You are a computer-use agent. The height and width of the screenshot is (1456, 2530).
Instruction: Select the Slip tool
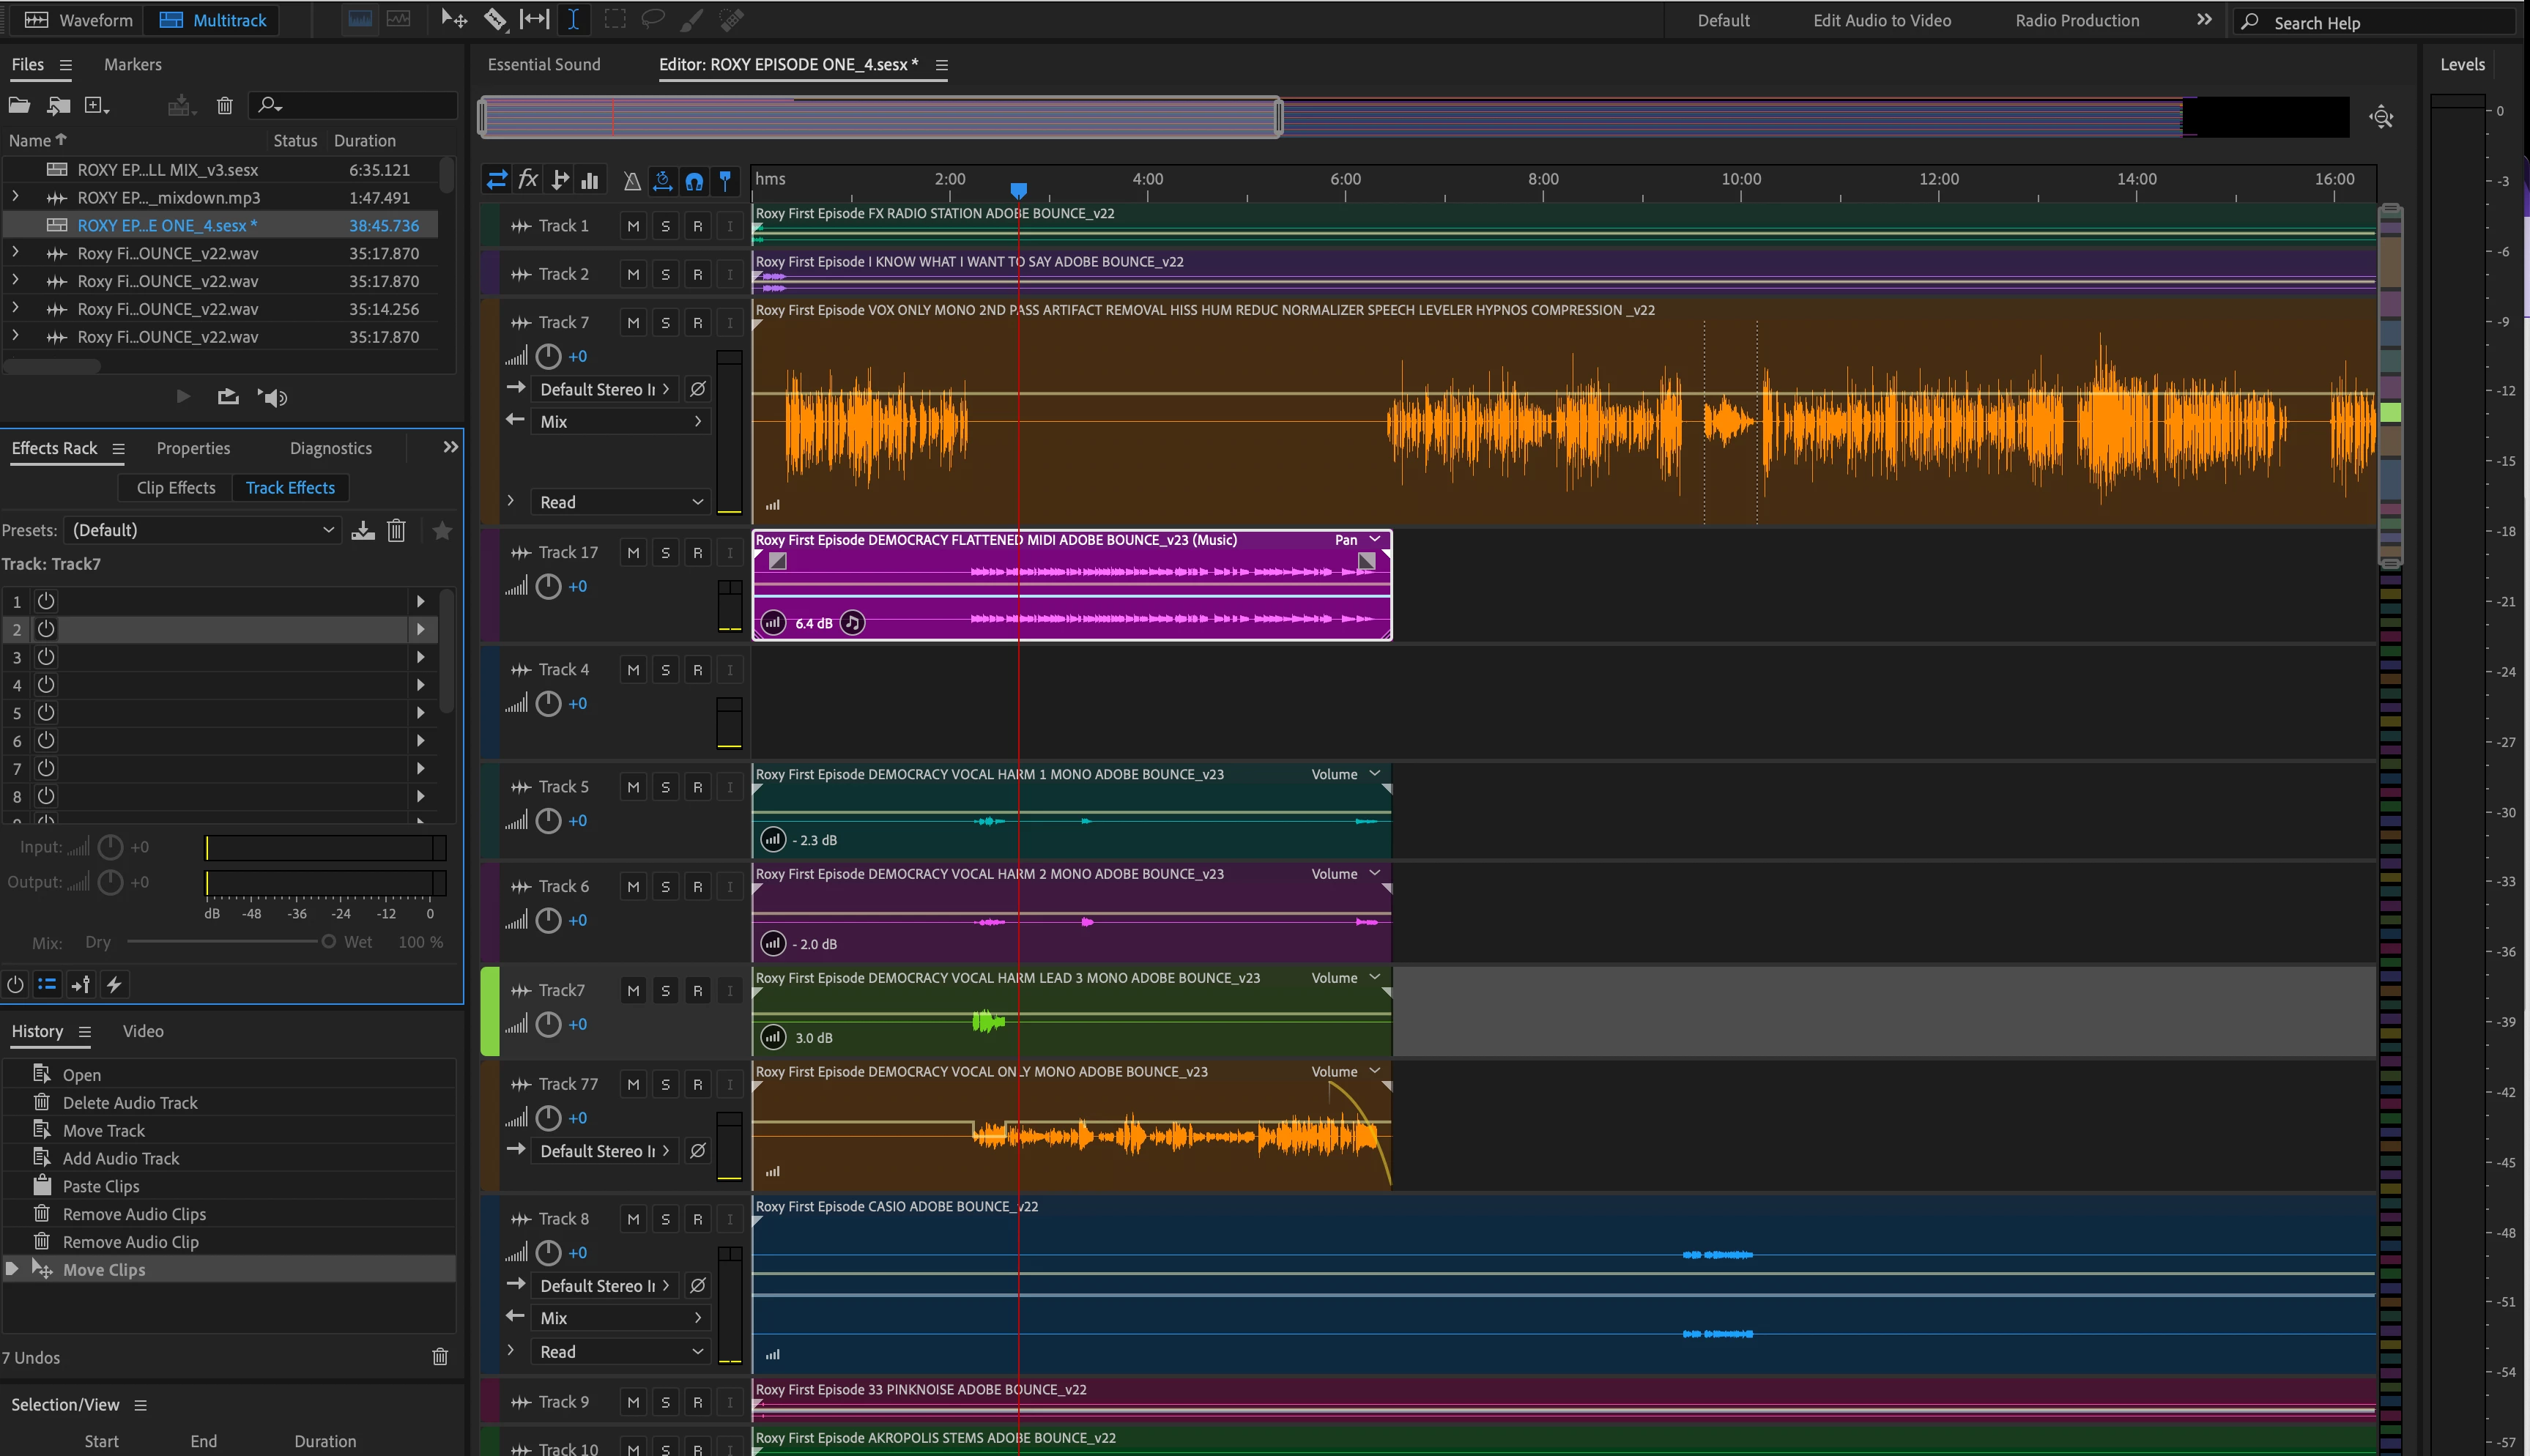534,19
